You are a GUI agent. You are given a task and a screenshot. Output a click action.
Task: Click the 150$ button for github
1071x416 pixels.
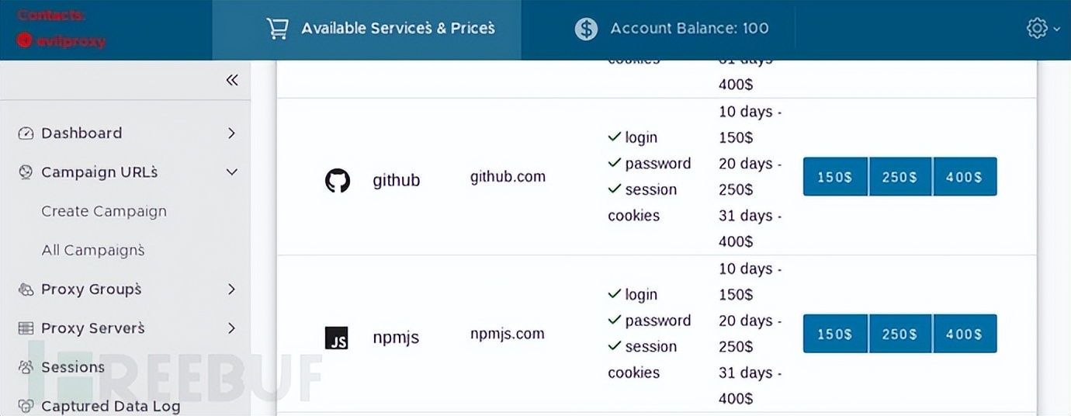click(x=835, y=177)
